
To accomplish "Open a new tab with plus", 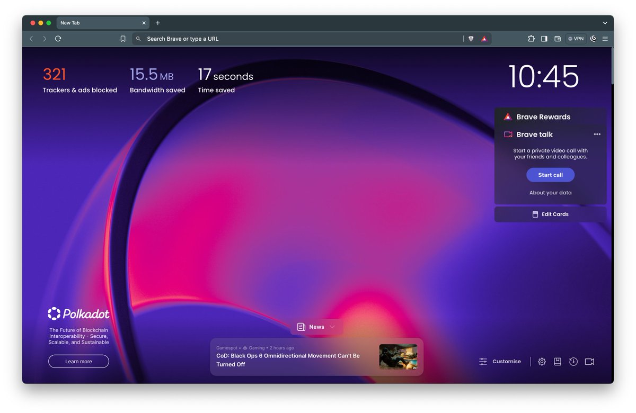I will pyautogui.click(x=158, y=23).
